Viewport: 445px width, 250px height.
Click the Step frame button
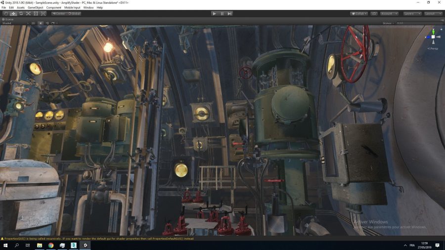tap(229, 13)
